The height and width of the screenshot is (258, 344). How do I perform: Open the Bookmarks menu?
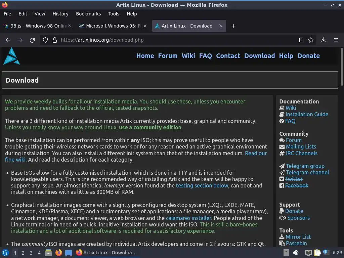pyautogui.click(x=88, y=14)
